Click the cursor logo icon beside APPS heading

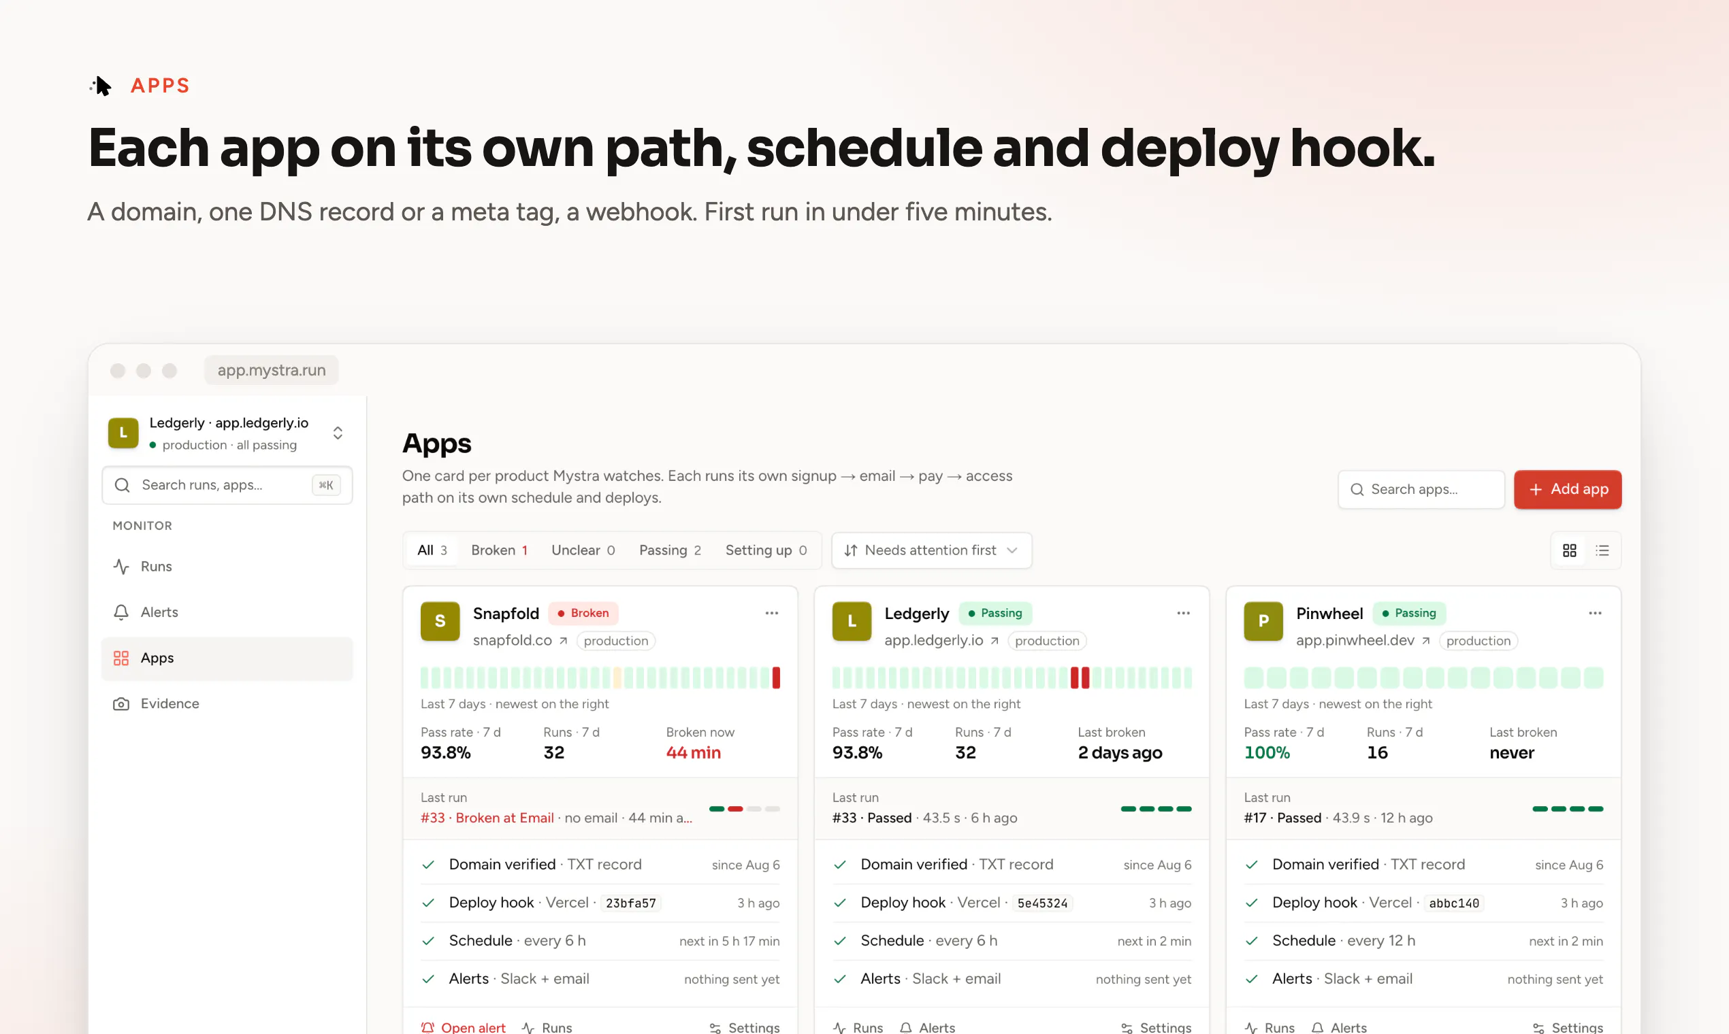click(101, 86)
